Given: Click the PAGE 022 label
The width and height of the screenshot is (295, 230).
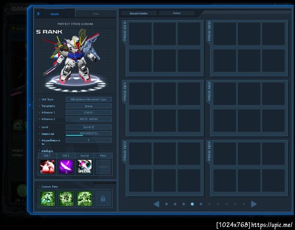Looking at the screenshot, I should [x=209, y=91].
